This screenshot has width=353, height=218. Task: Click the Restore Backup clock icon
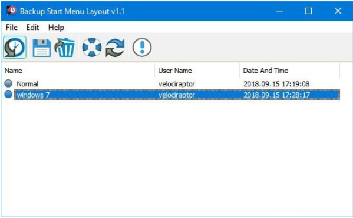click(x=15, y=48)
